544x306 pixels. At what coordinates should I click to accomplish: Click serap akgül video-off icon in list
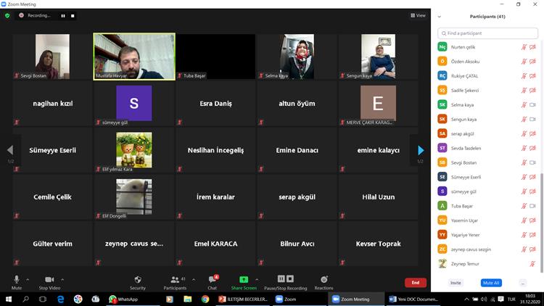tap(532, 133)
